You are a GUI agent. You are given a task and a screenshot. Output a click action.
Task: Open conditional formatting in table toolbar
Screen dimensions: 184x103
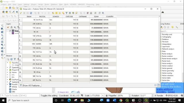click(x=95, y=13)
